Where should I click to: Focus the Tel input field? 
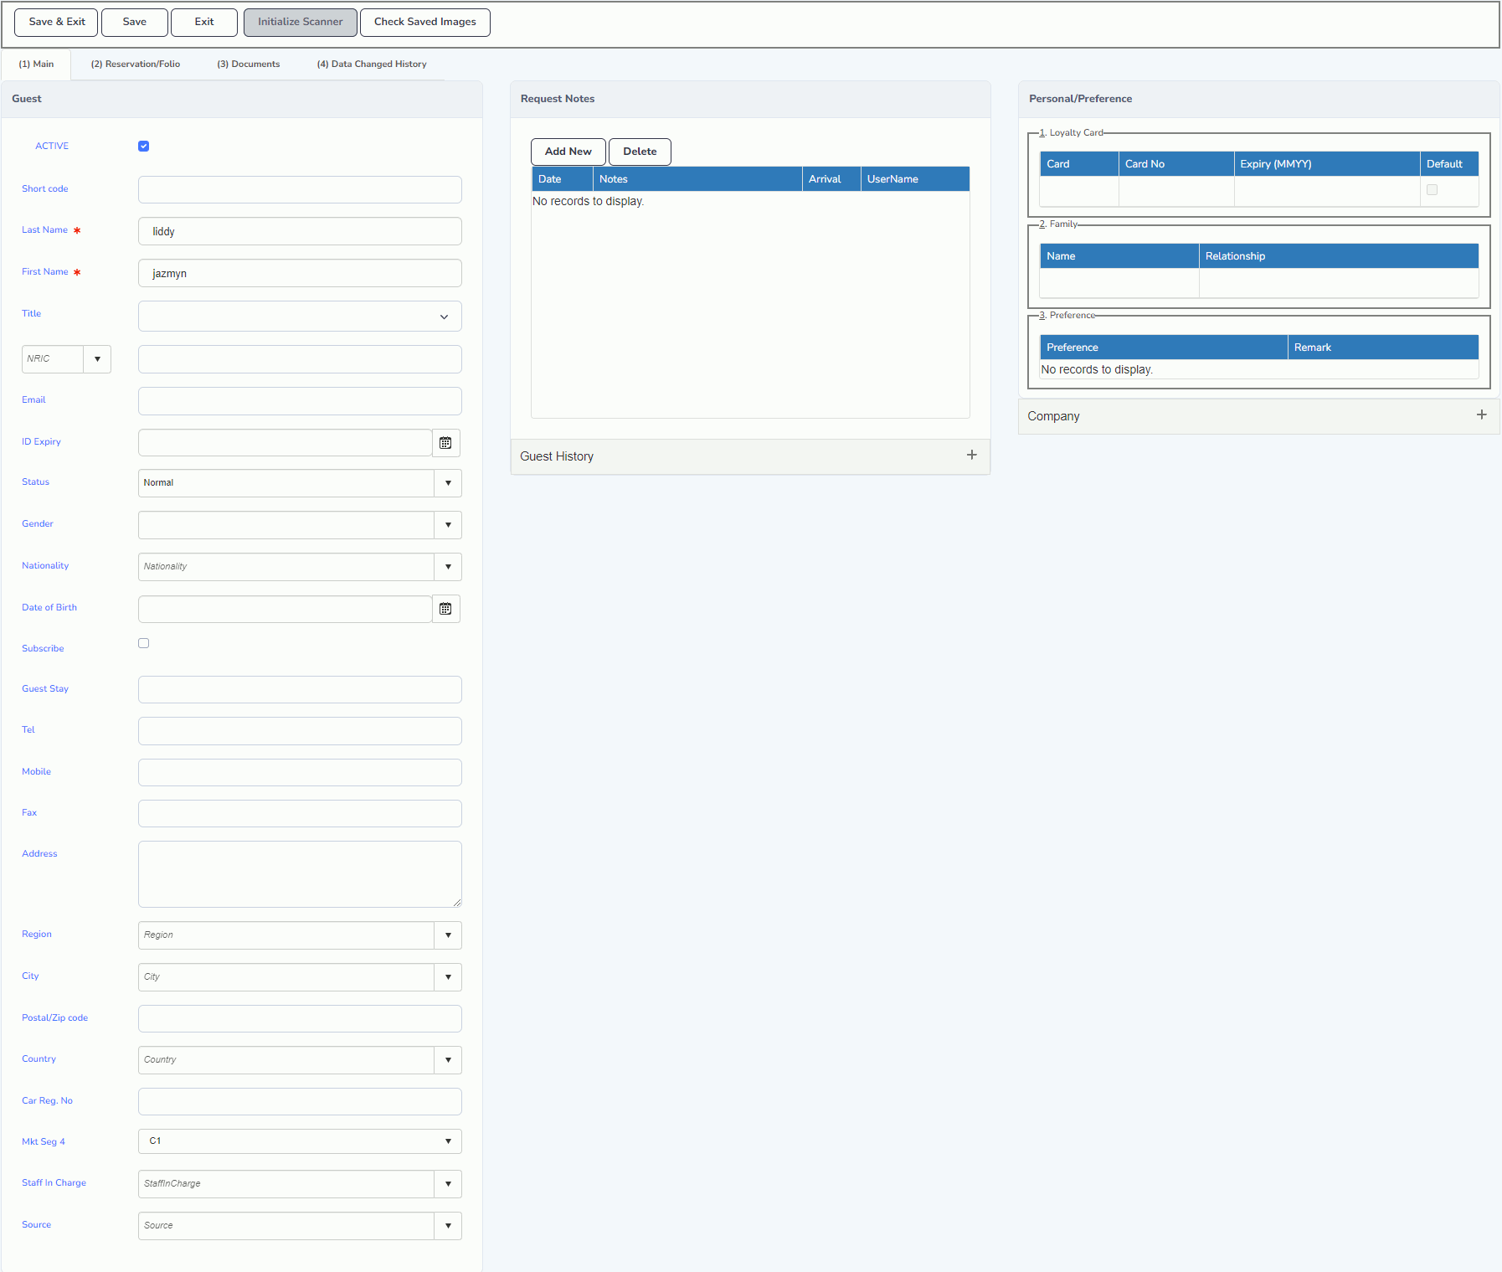(300, 731)
